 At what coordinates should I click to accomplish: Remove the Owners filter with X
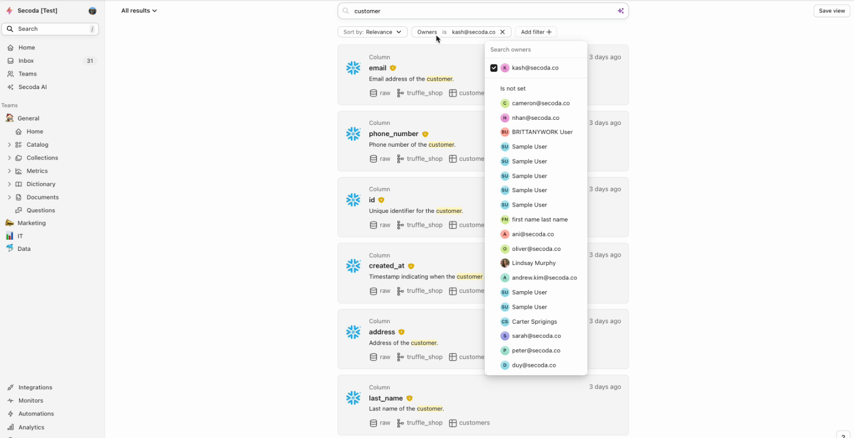[503, 32]
